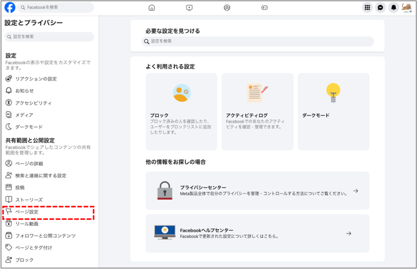Click the ページ設定 flag icon

pyautogui.click(x=9, y=211)
